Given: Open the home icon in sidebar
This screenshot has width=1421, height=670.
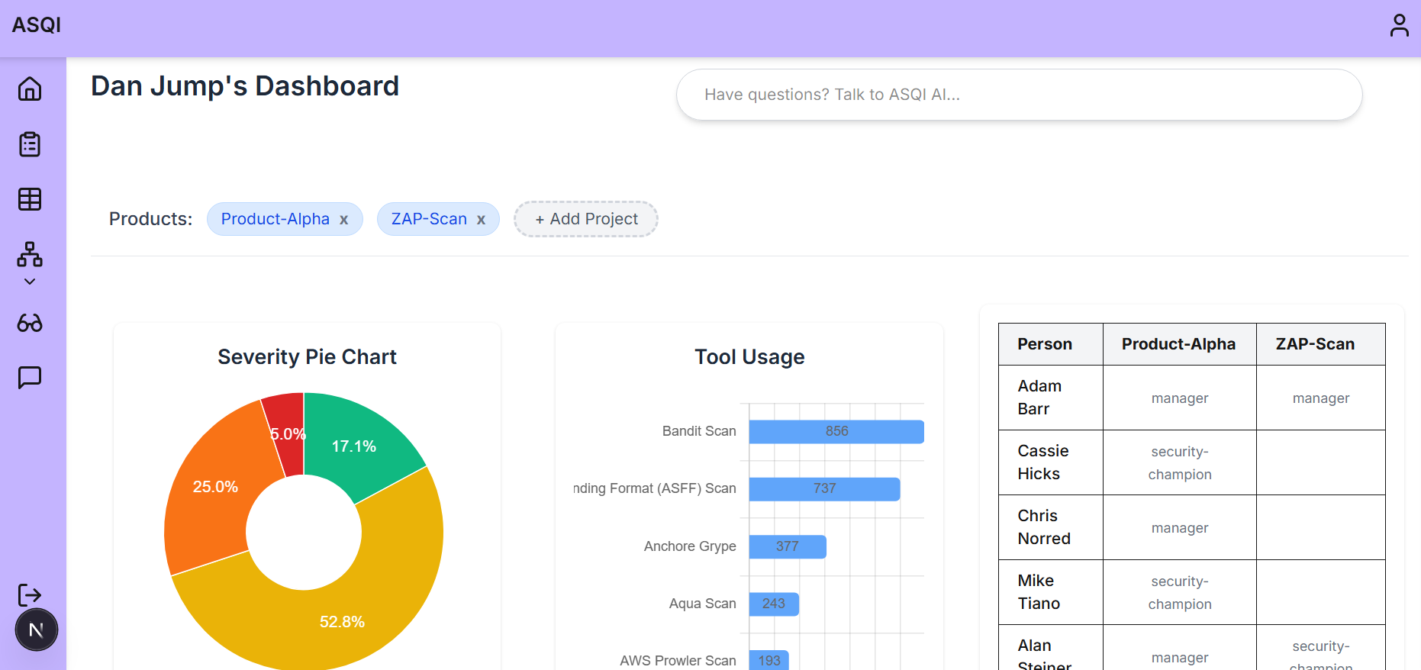Looking at the screenshot, I should tap(30, 89).
